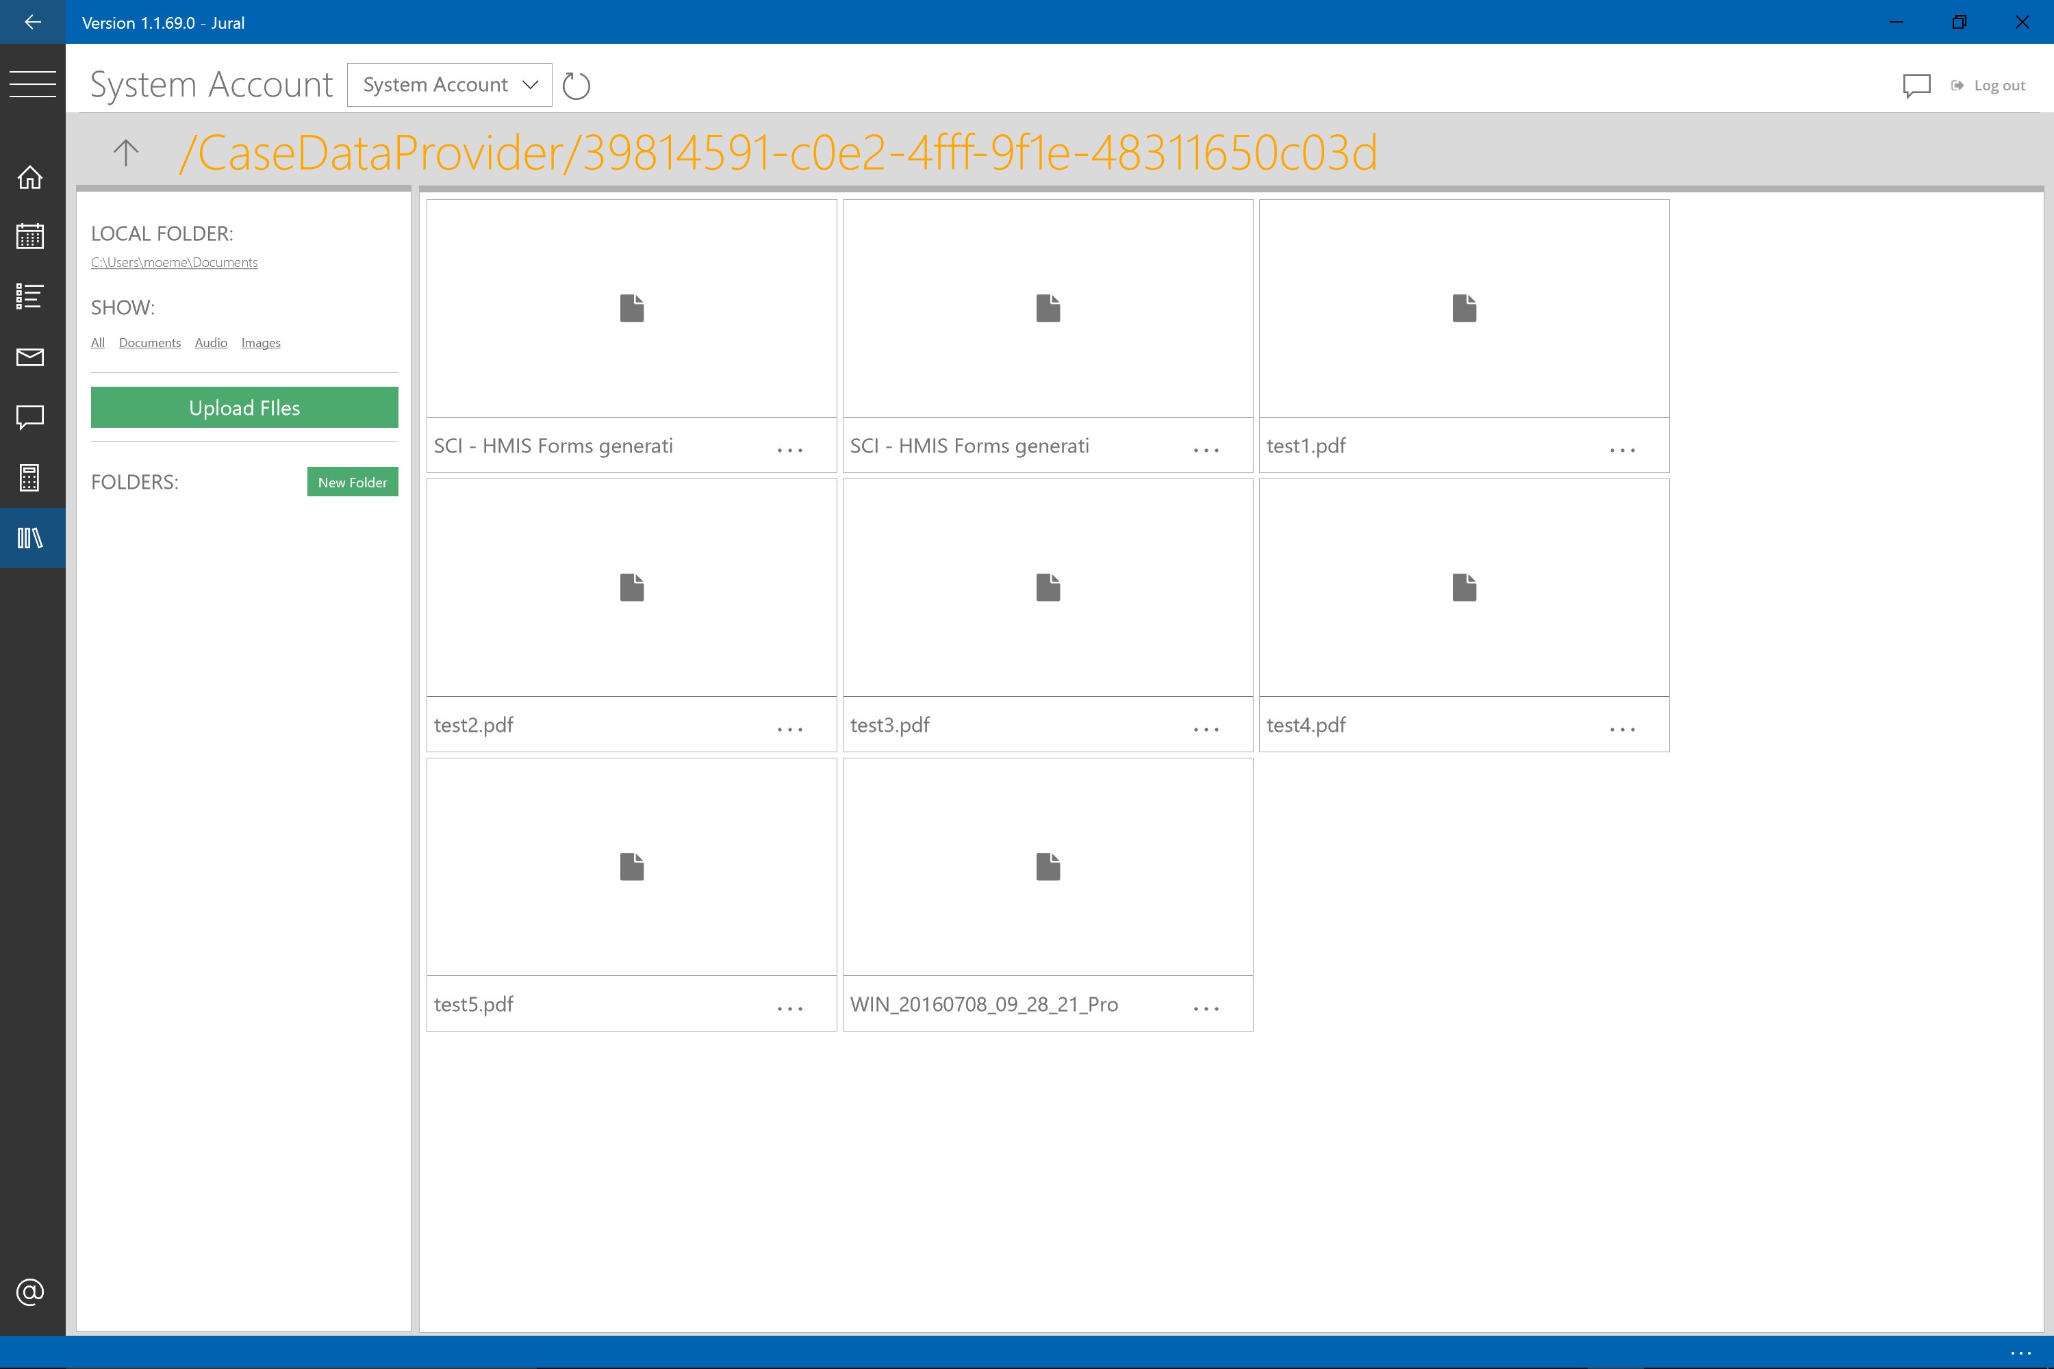
Task: Go to the Home sidebar icon
Action: pos(31,177)
